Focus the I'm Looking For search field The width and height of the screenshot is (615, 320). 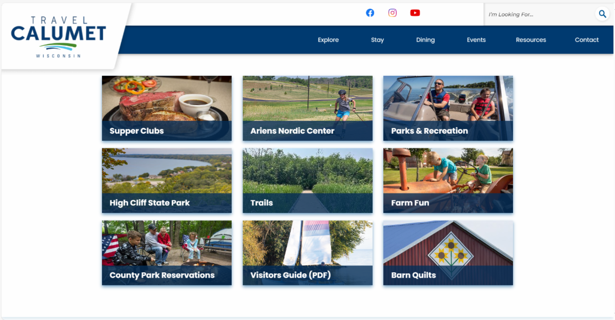tap(541, 14)
